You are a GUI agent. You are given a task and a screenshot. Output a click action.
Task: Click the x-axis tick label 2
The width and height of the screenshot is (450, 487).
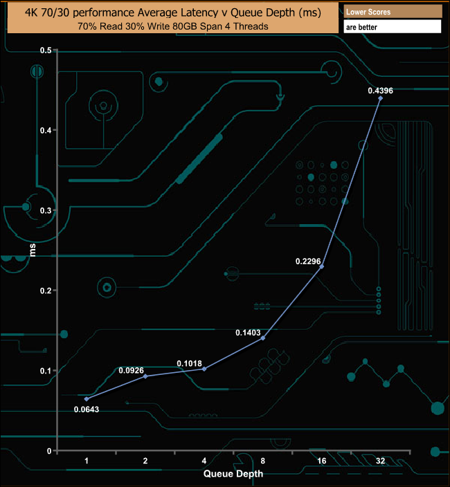coord(145,461)
